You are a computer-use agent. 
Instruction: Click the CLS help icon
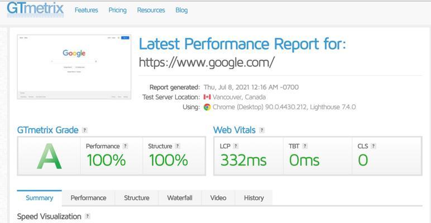point(373,146)
